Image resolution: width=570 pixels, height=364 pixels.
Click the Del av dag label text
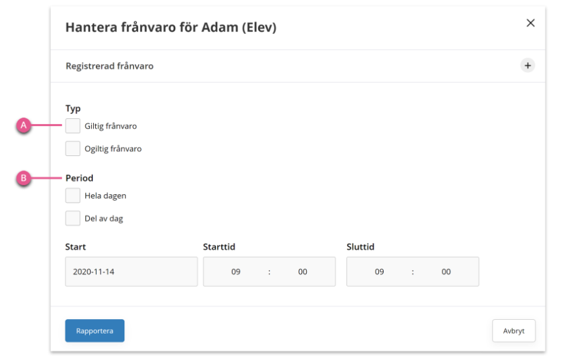pyautogui.click(x=104, y=219)
